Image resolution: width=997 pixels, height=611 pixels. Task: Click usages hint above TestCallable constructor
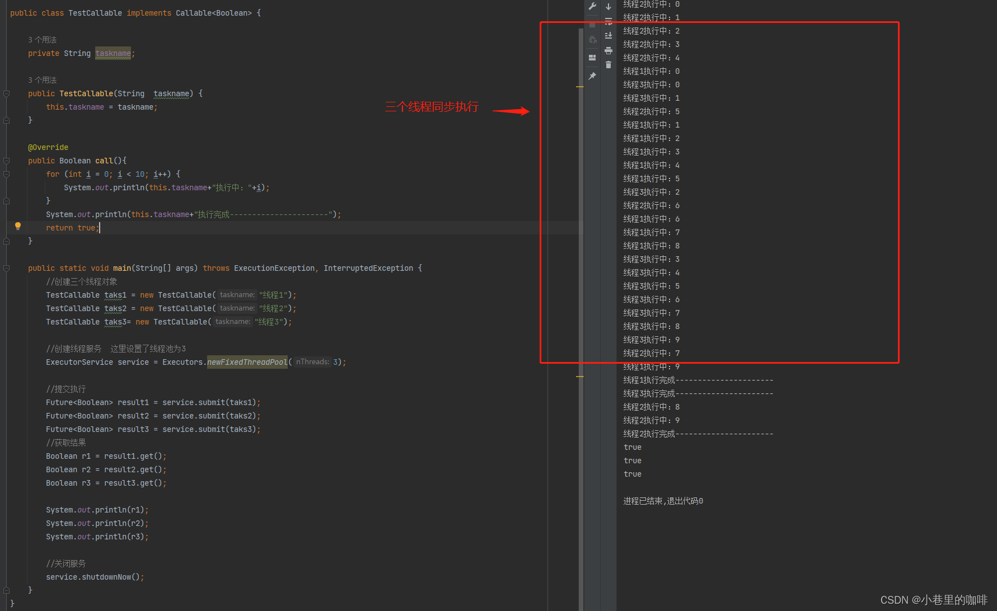point(43,80)
